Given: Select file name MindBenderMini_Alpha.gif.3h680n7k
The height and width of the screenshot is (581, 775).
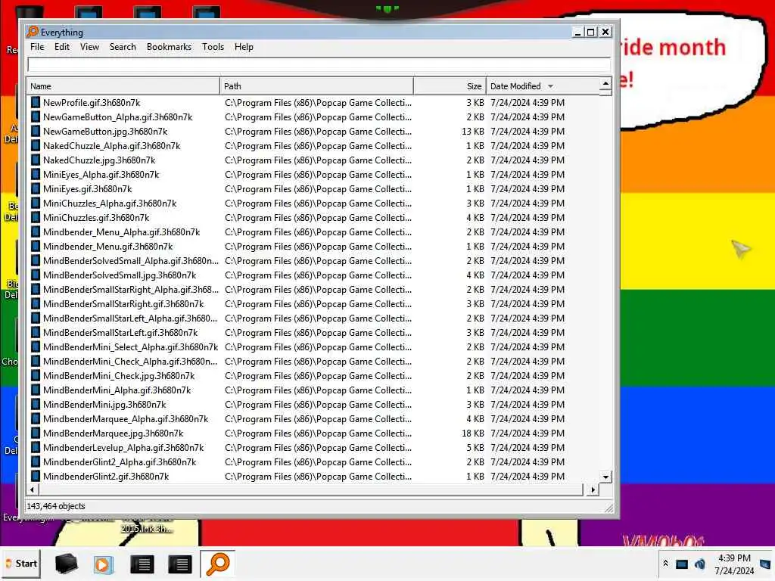Looking at the screenshot, I should (x=117, y=390).
